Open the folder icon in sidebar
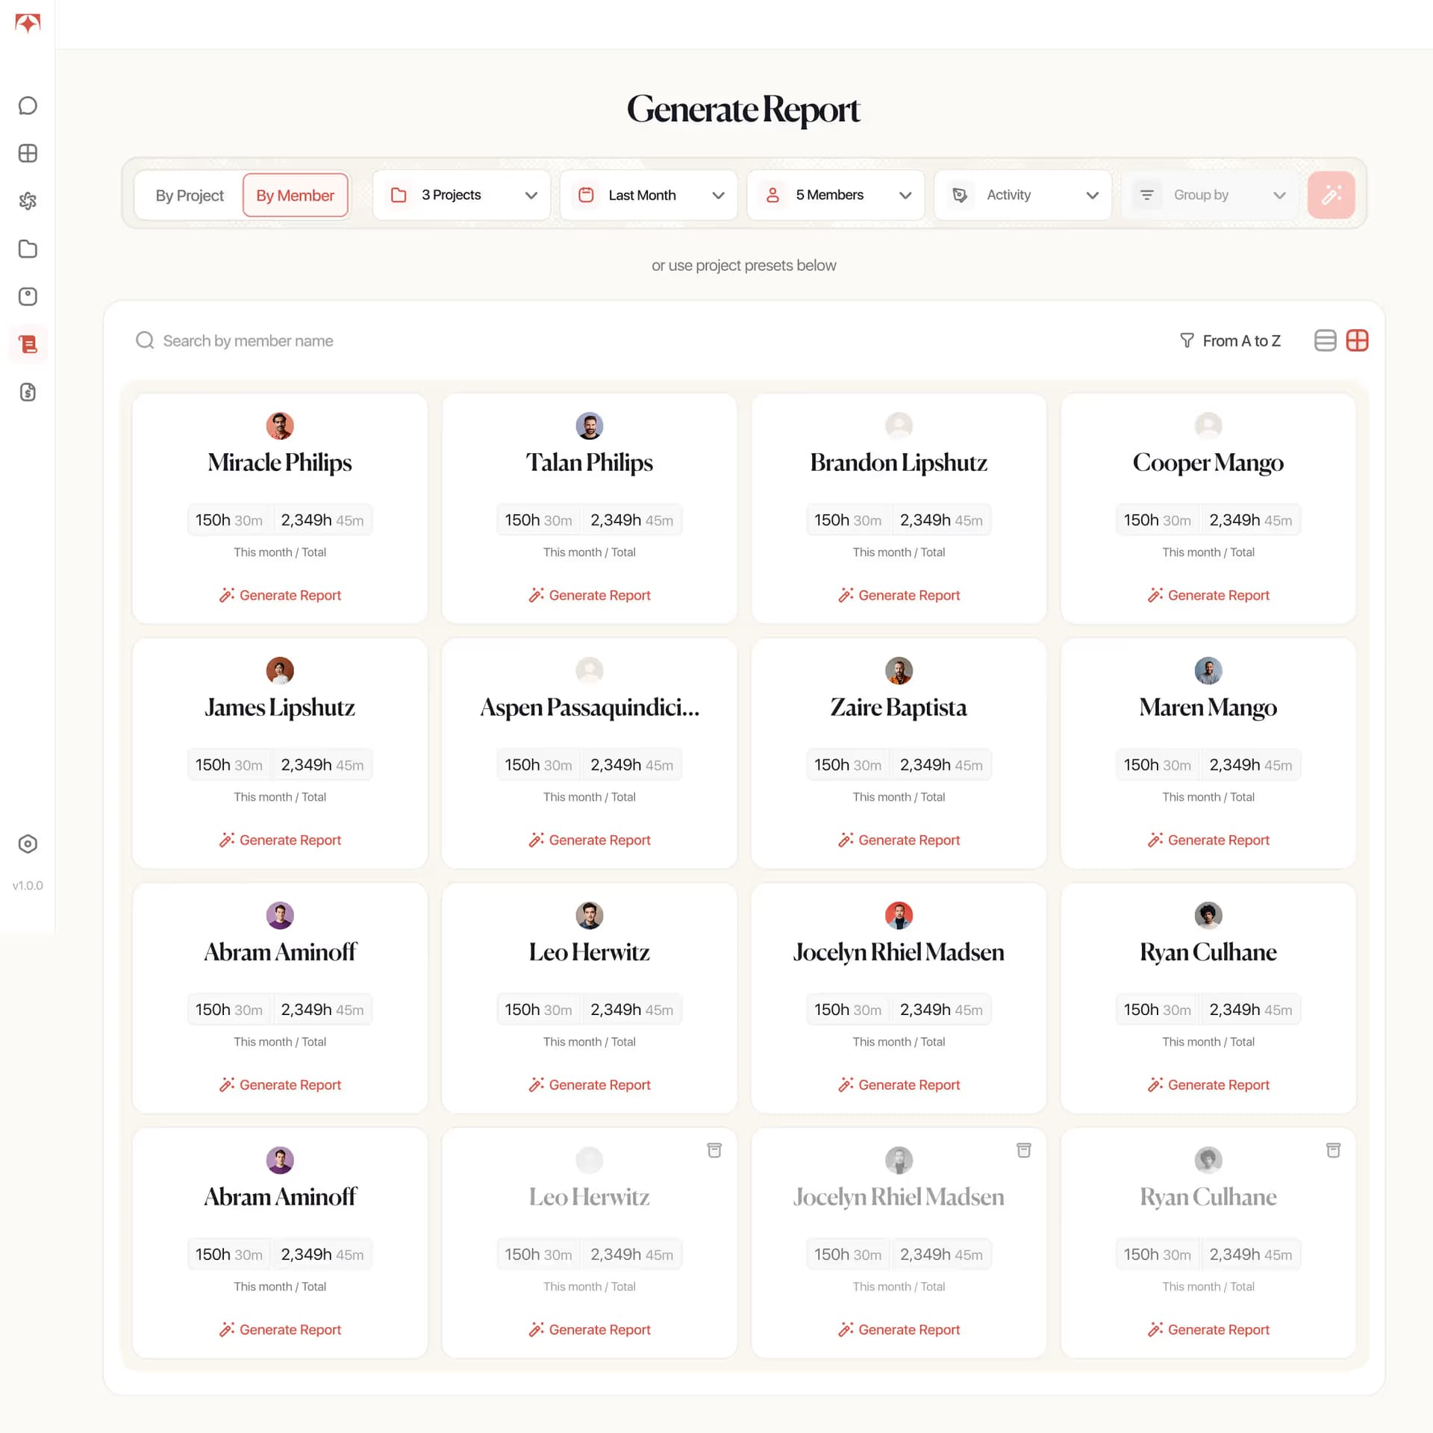The height and width of the screenshot is (1433, 1433). click(x=28, y=249)
